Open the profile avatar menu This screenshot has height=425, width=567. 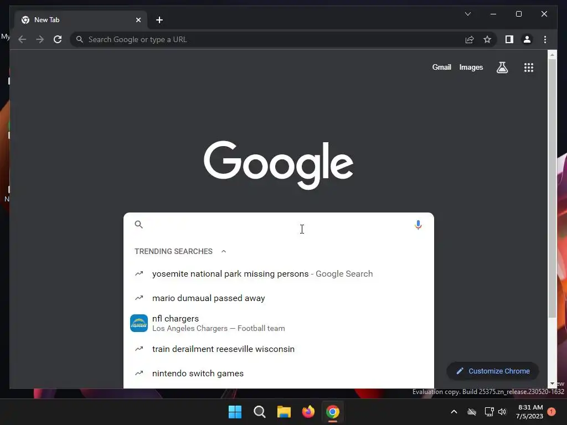[527, 39]
